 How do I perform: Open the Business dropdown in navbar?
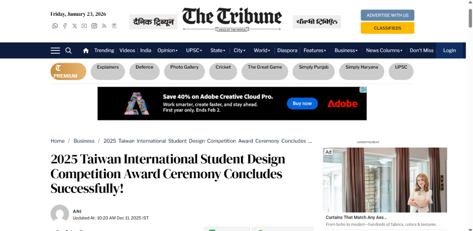point(346,51)
